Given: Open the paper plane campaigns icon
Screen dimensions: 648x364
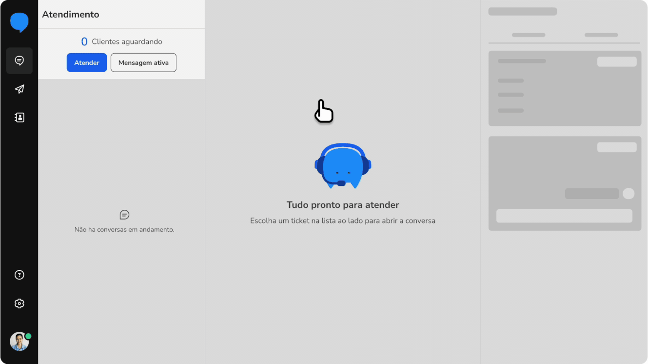Looking at the screenshot, I should tap(20, 89).
